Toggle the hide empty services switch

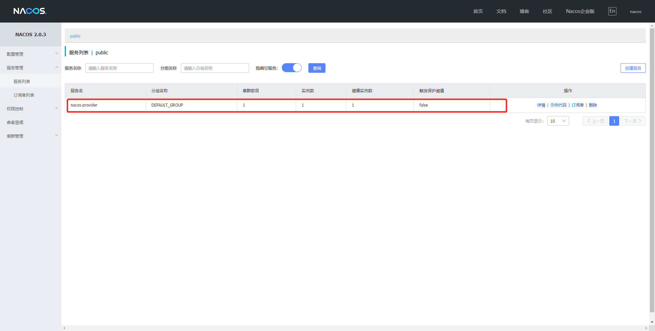tap(292, 68)
